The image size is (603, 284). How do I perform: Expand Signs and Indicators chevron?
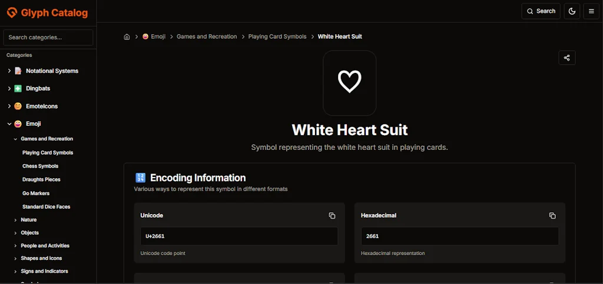point(15,271)
